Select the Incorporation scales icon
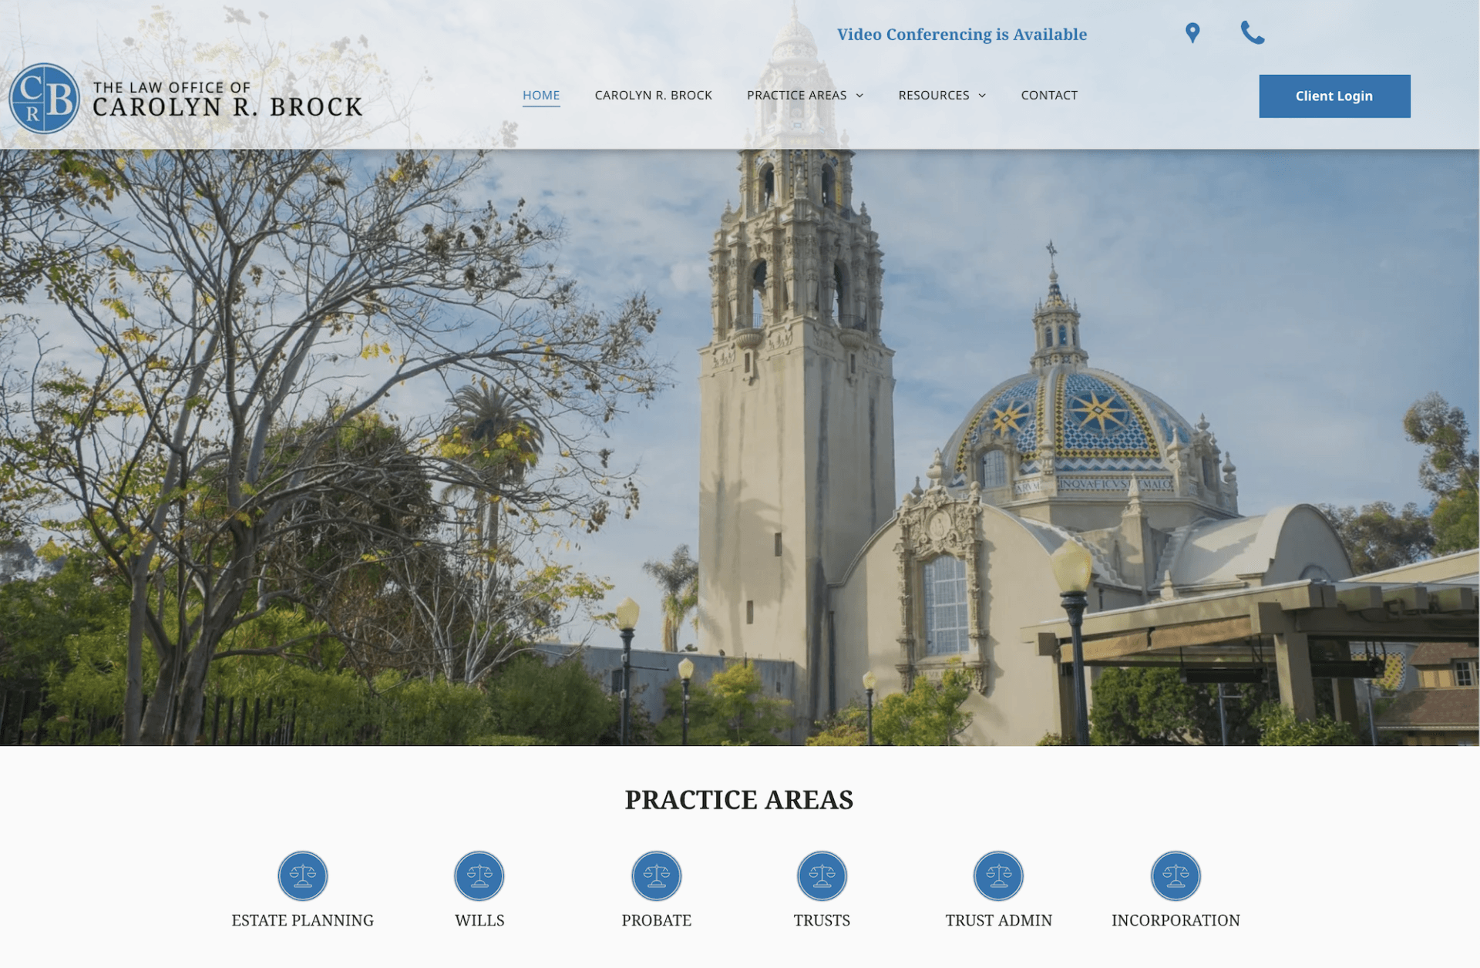Screen dimensions: 1480x968 coord(1176,876)
